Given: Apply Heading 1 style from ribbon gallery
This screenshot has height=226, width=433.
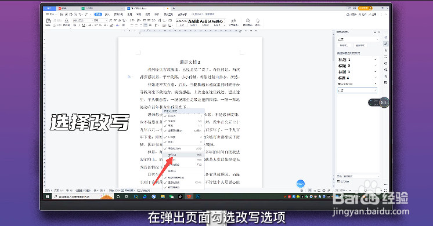Looking at the screenshot, I should tap(193, 23).
